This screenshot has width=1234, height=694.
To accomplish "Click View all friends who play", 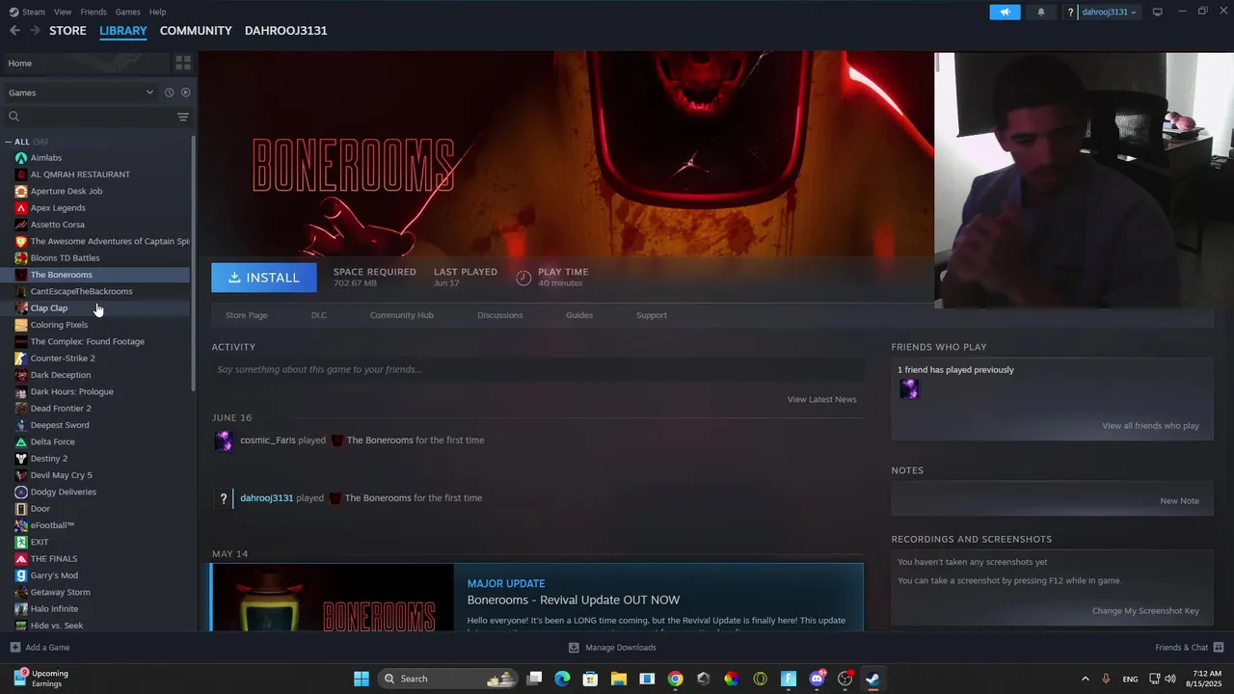I will [x=1150, y=426].
